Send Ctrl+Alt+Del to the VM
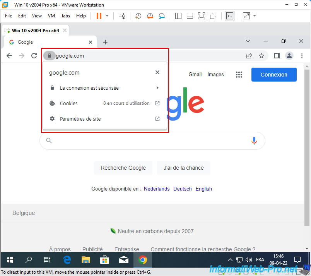311x276 pixels. (x=122, y=16)
